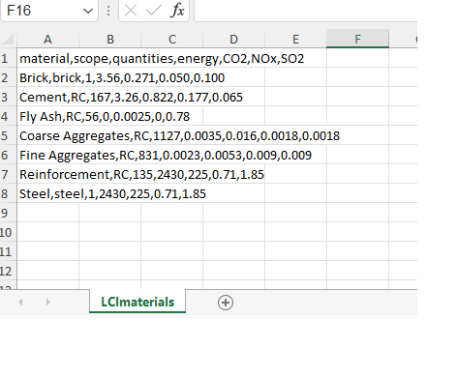Select column F header
This screenshot has width=458, height=377.
click(357, 39)
